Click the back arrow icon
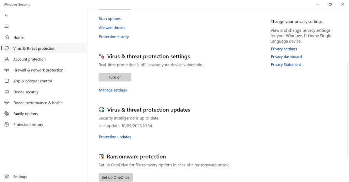 [6, 15]
